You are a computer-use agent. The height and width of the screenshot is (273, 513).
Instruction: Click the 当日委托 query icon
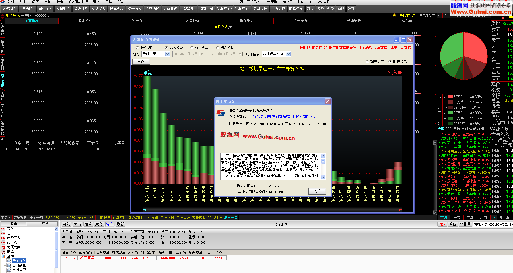coord(9,265)
